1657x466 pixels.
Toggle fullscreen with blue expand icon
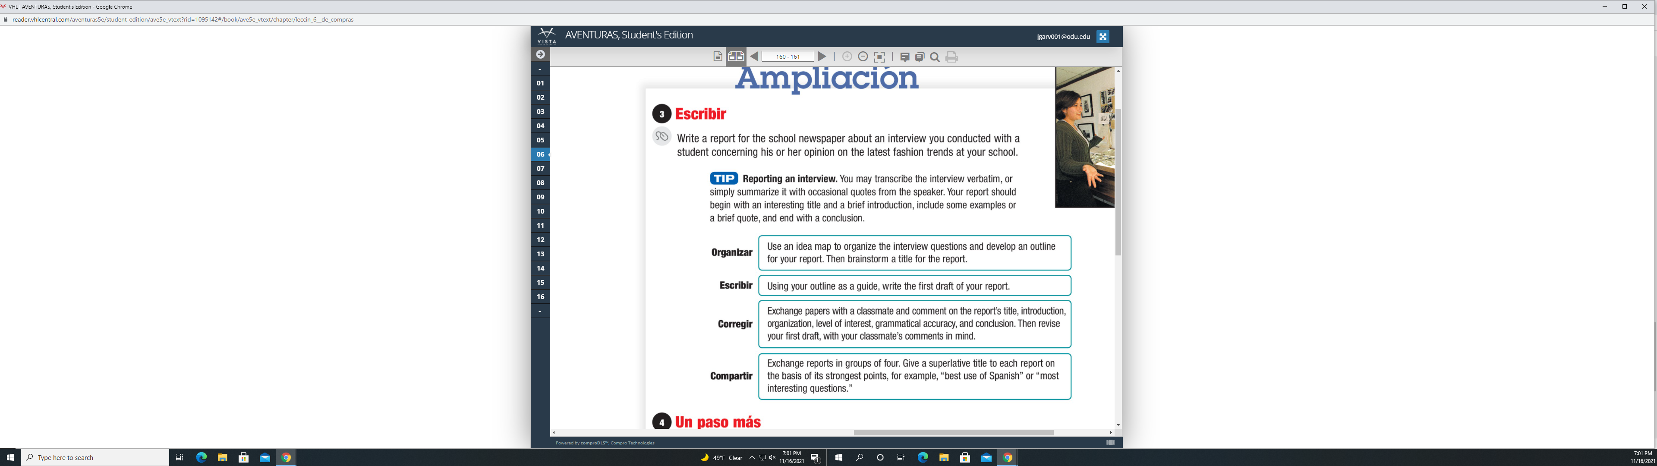(x=1103, y=37)
